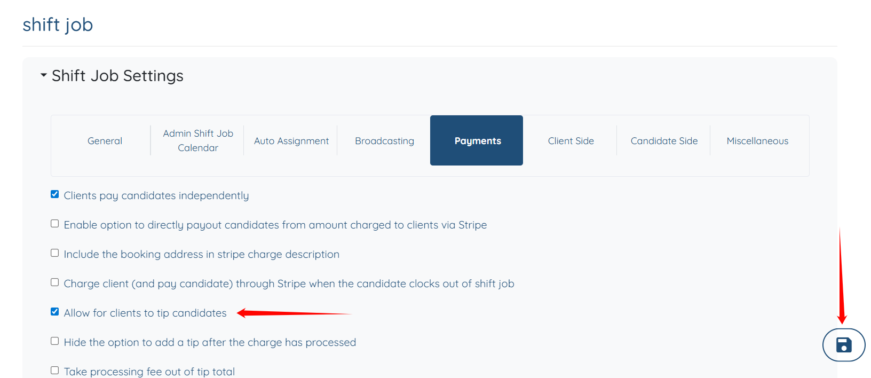This screenshot has width=871, height=378.
Task: Collapse the Shift Job Settings section
Action: (x=44, y=75)
